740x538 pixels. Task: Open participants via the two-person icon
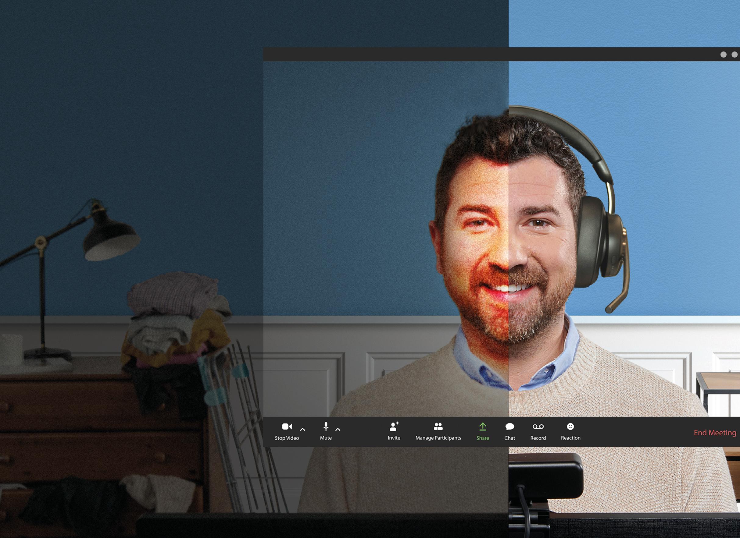pyautogui.click(x=438, y=427)
